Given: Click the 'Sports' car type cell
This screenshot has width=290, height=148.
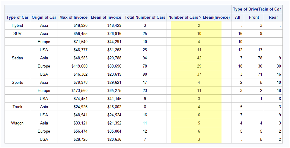Looking at the screenshot, I should pyautogui.click(x=18, y=82).
